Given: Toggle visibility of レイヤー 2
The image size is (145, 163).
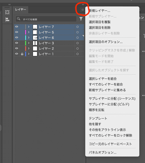Looking at the screenshot, I should [x=16, y=48].
